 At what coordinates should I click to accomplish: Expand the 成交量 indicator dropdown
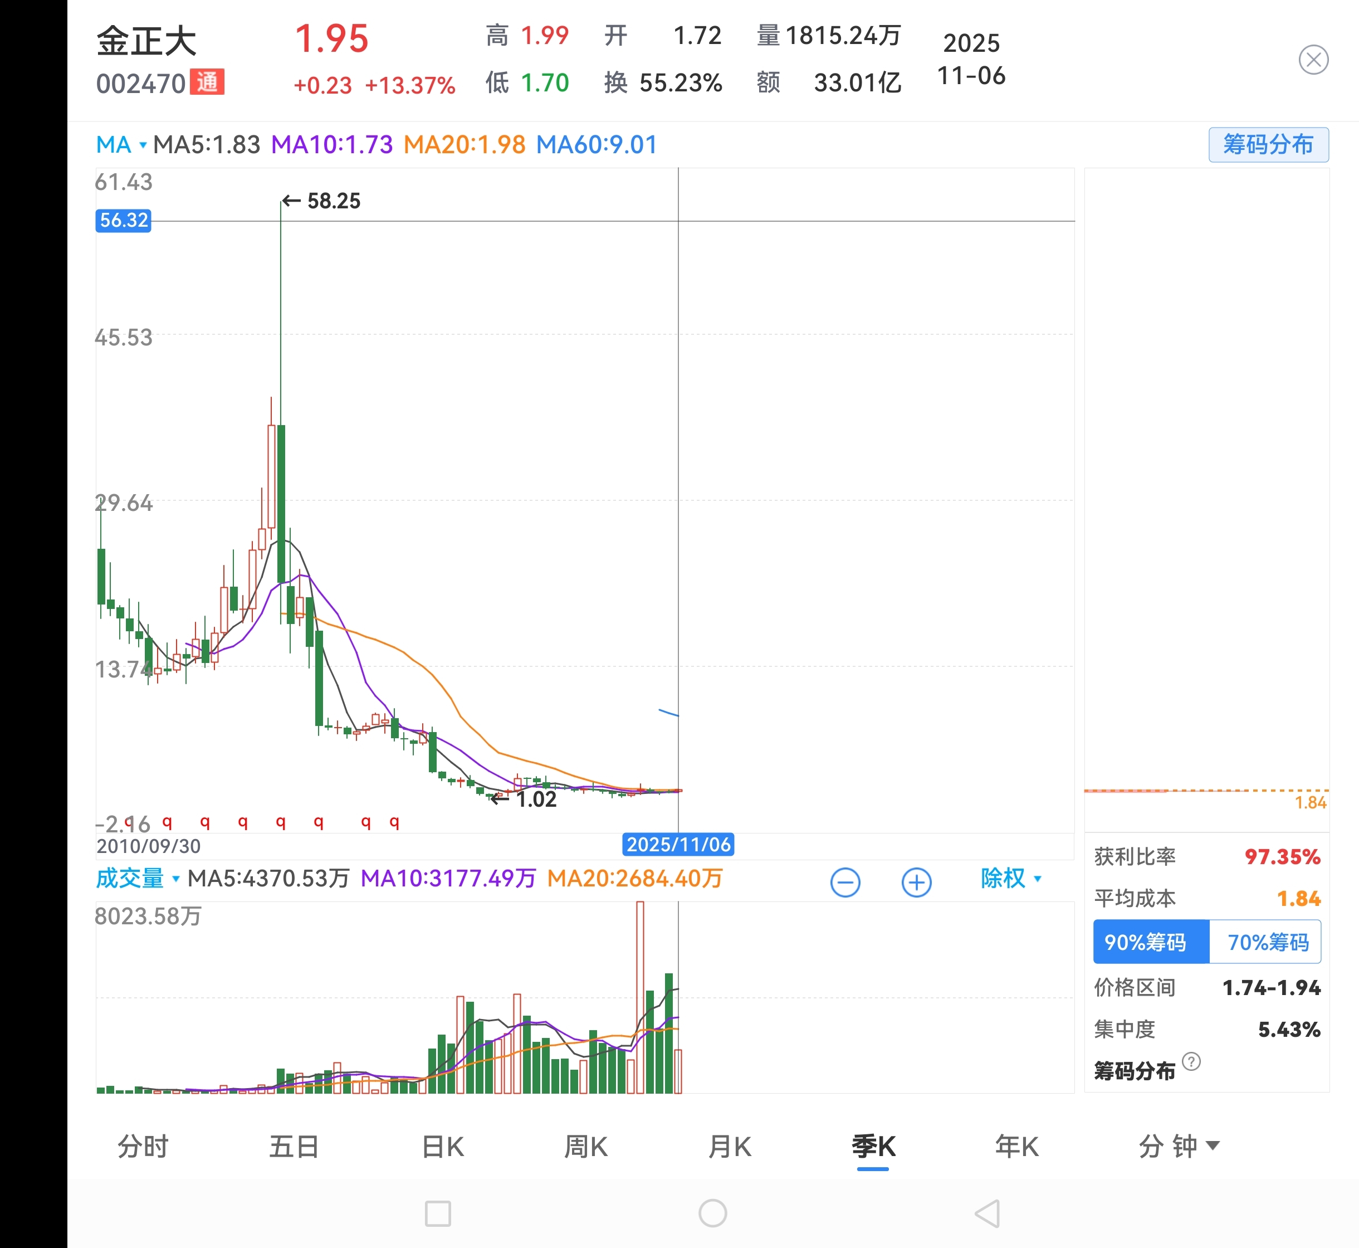pos(137,879)
